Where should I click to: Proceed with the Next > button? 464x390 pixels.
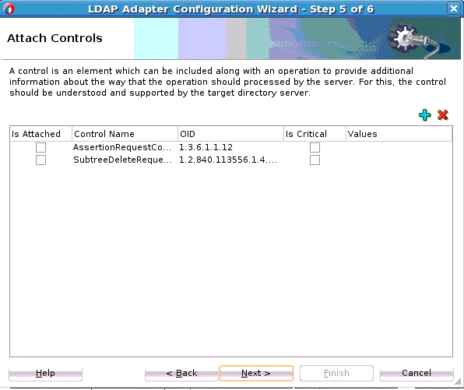[256, 373]
